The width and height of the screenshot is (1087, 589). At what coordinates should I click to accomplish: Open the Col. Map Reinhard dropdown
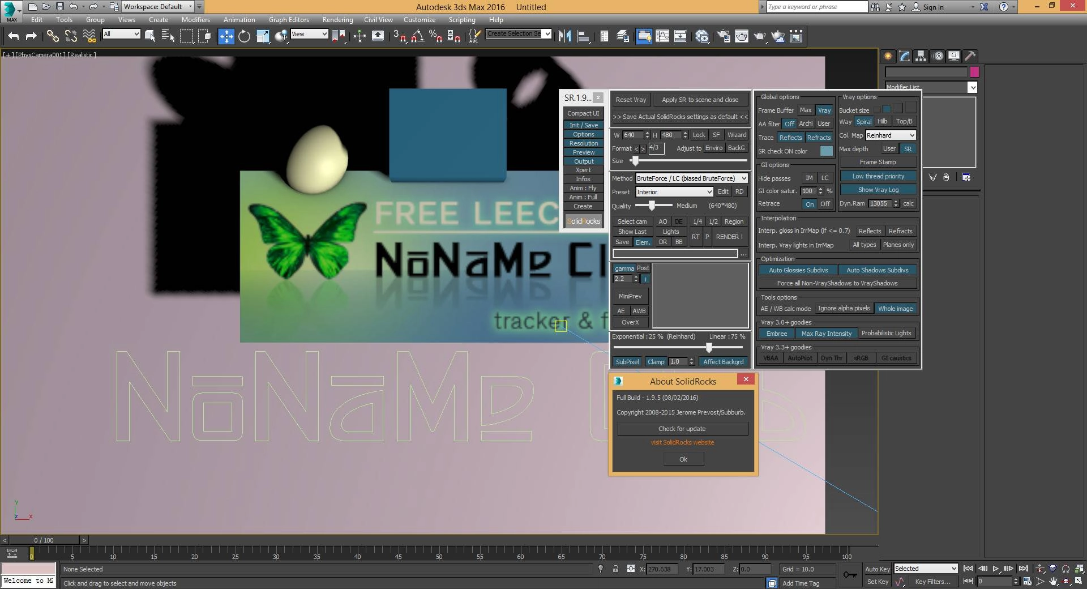[891, 135]
